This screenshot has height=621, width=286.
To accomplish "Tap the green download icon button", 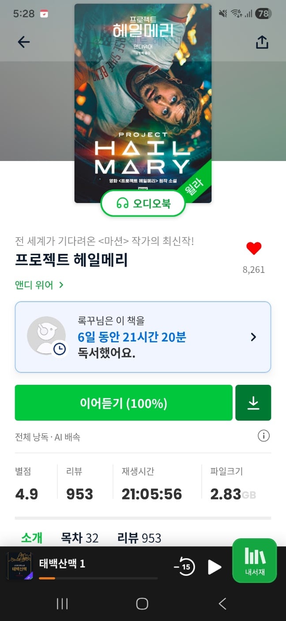I will (253, 402).
